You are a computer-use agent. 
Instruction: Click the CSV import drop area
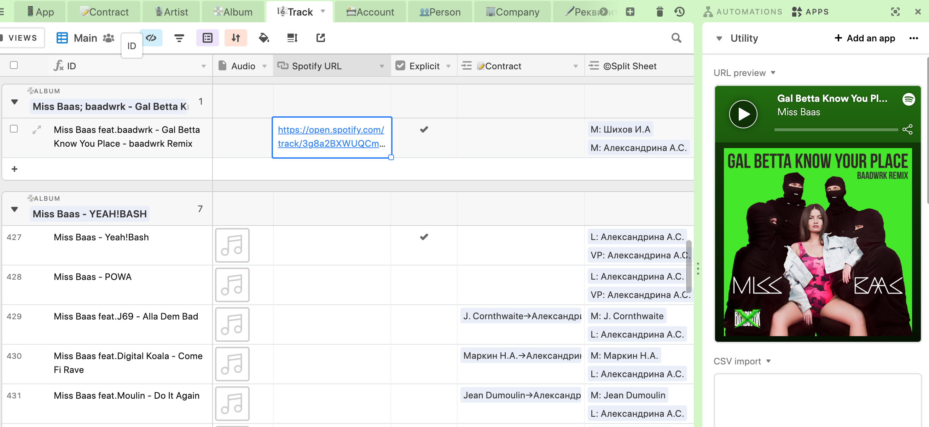pyautogui.click(x=818, y=400)
